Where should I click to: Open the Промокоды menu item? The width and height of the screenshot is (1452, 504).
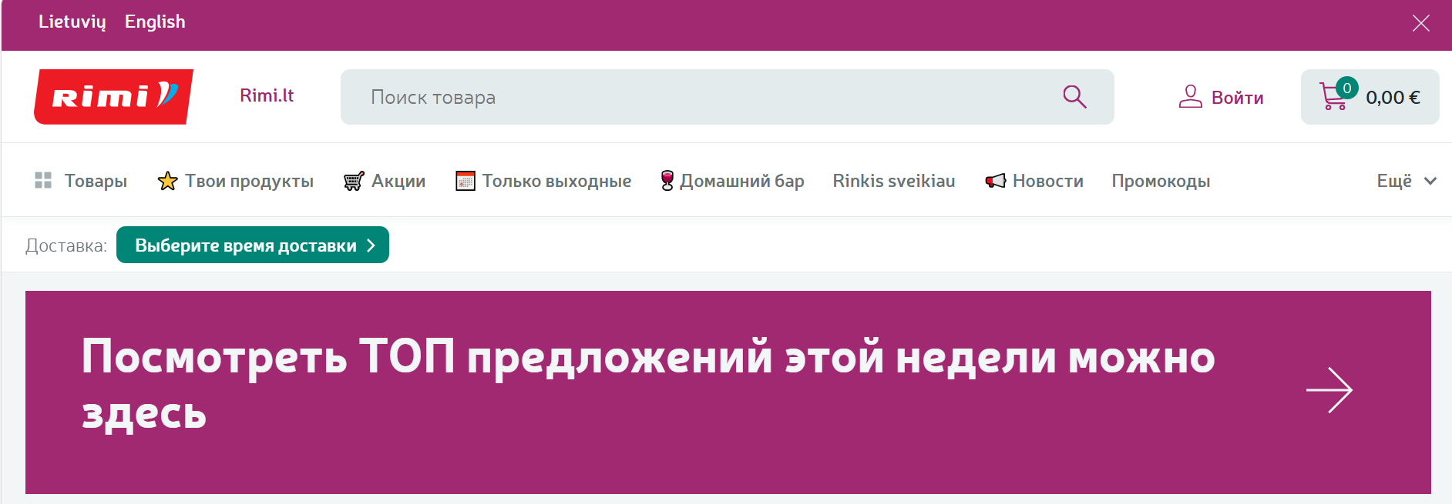pos(1161,181)
